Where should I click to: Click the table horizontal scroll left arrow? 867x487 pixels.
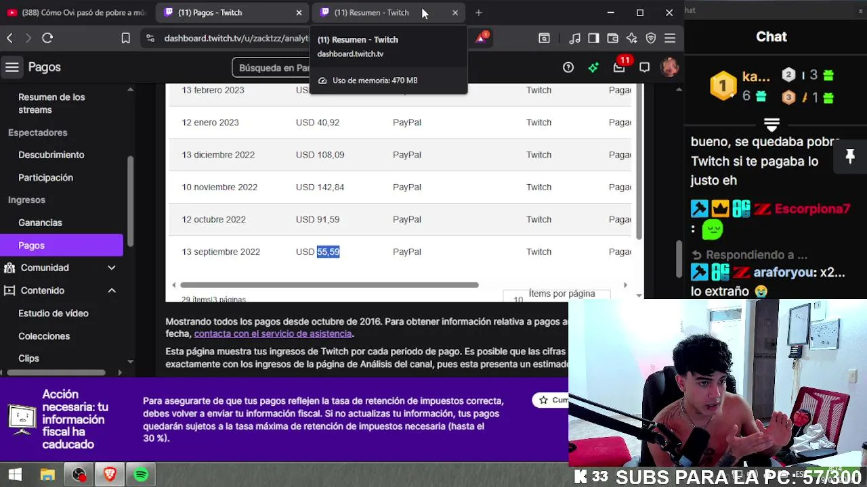(174, 285)
